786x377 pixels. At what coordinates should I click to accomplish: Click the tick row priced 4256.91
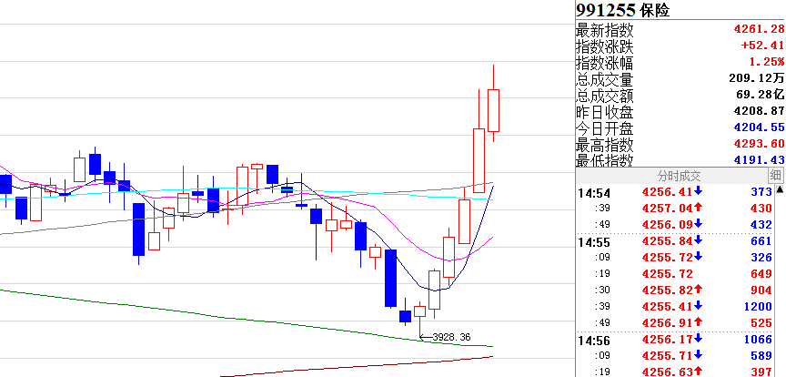pyautogui.click(x=675, y=322)
